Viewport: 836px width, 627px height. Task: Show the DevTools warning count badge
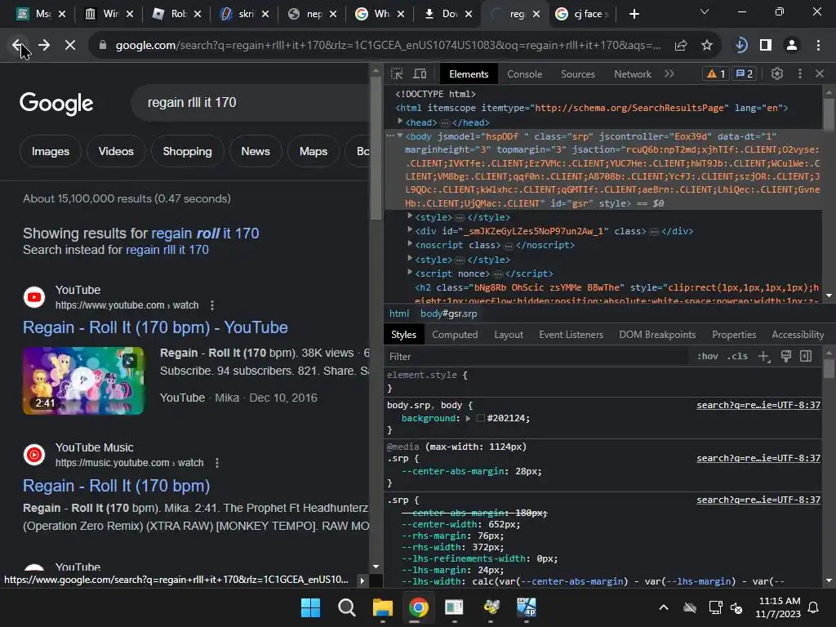pyautogui.click(x=716, y=74)
